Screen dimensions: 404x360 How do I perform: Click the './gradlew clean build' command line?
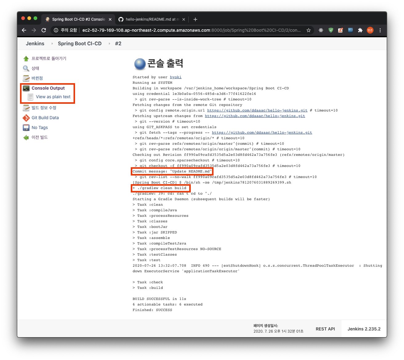(x=159, y=188)
